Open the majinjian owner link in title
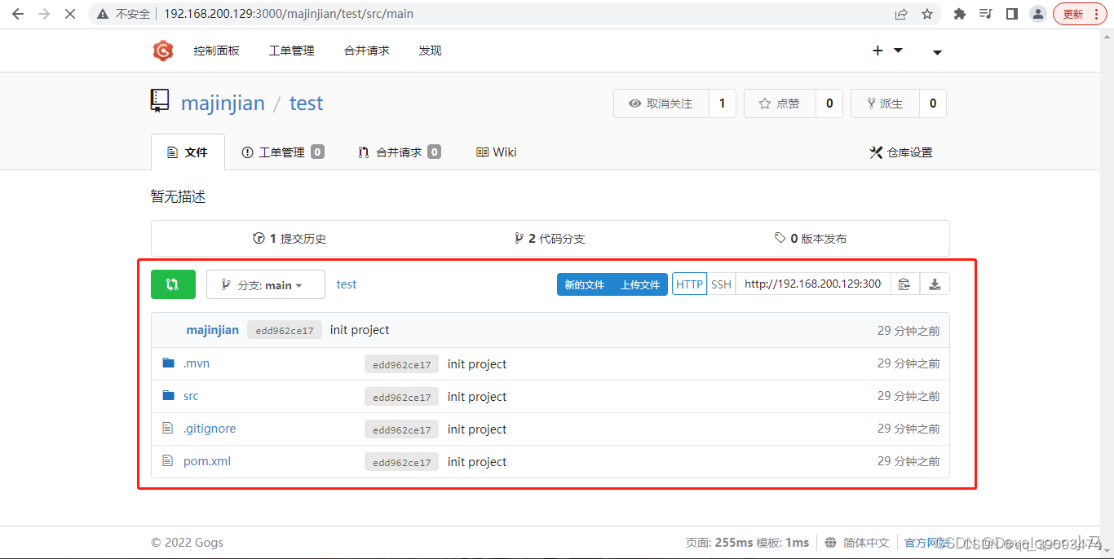The height and width of the screenshot is (559, 1114). coord(223,103)
